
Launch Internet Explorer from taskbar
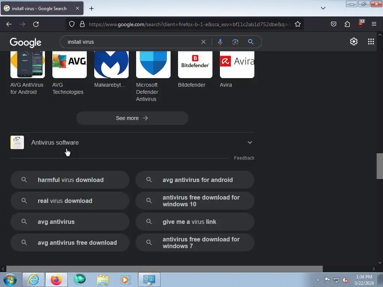pos(33,280)
